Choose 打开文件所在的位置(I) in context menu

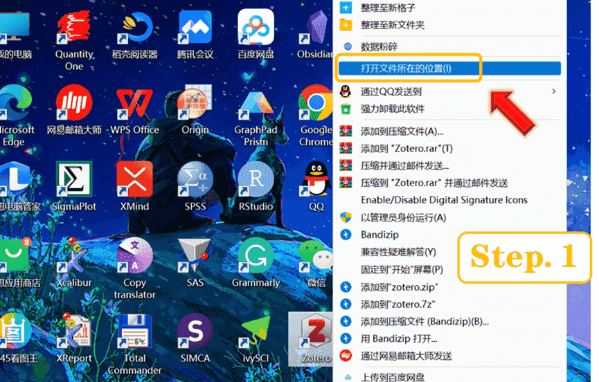pos(406,69)
